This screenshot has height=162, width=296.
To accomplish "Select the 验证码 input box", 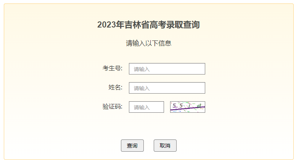I will click(146, 107).
